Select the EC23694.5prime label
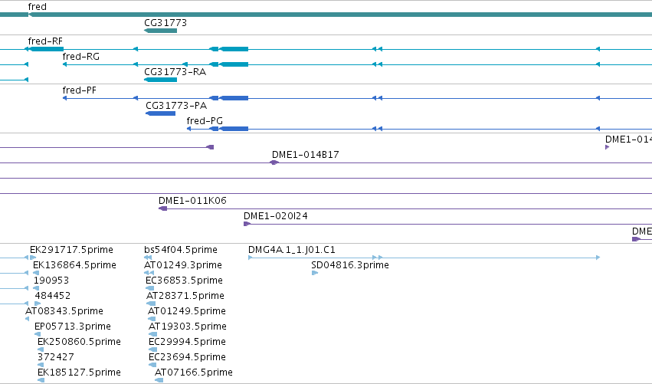This screenshot has height=384, width=652. point(187,357)
